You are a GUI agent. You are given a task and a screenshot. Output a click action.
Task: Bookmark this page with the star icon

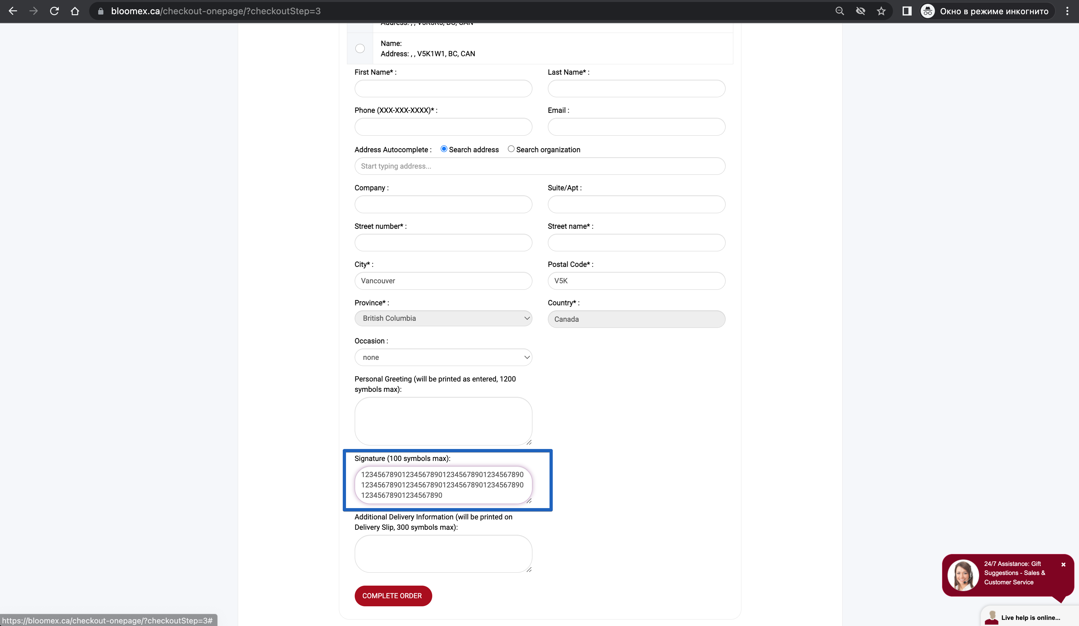(881, 11)
